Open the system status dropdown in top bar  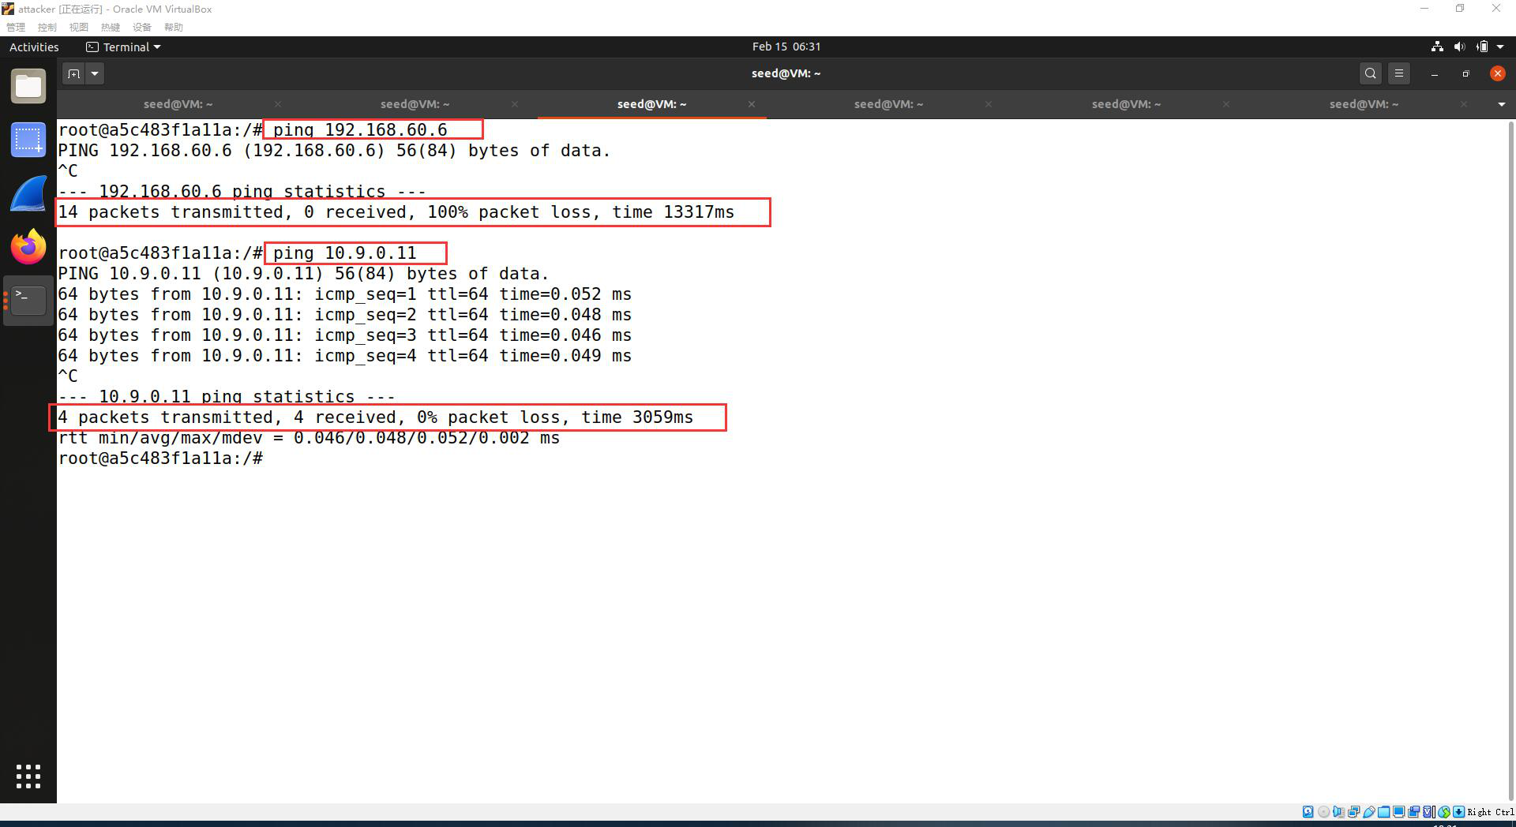click(x=1499, y=47)
